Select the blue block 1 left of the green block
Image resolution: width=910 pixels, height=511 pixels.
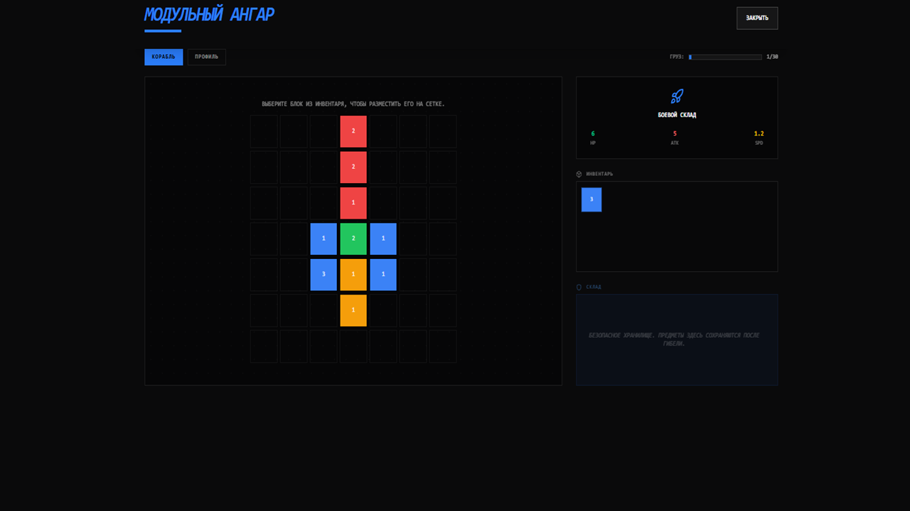[323, 238]
